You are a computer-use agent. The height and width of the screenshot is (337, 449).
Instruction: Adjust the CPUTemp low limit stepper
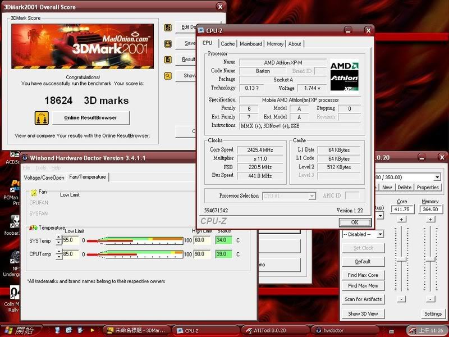pyautogui.click(x=59, y=254)
